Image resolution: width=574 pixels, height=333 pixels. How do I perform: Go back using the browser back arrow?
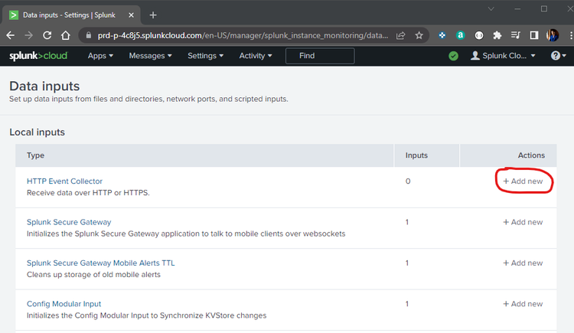click(11, 35)
